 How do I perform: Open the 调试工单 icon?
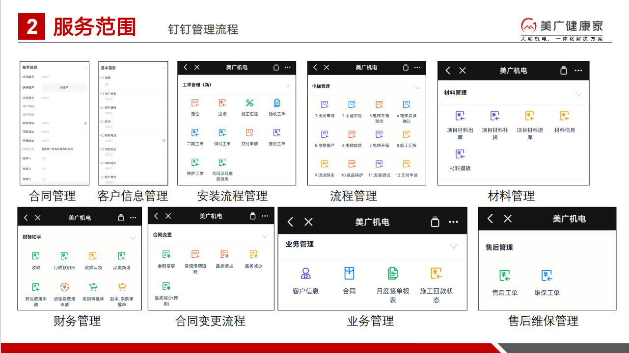tap(222, 133)
